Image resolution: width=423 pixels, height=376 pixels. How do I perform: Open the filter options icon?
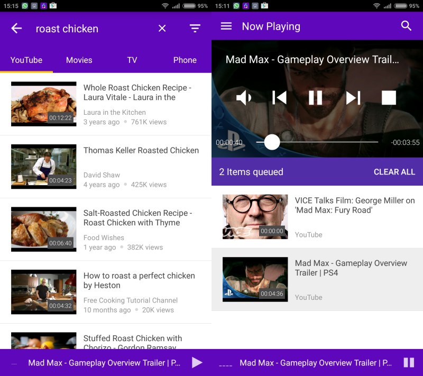pos(195,29)
